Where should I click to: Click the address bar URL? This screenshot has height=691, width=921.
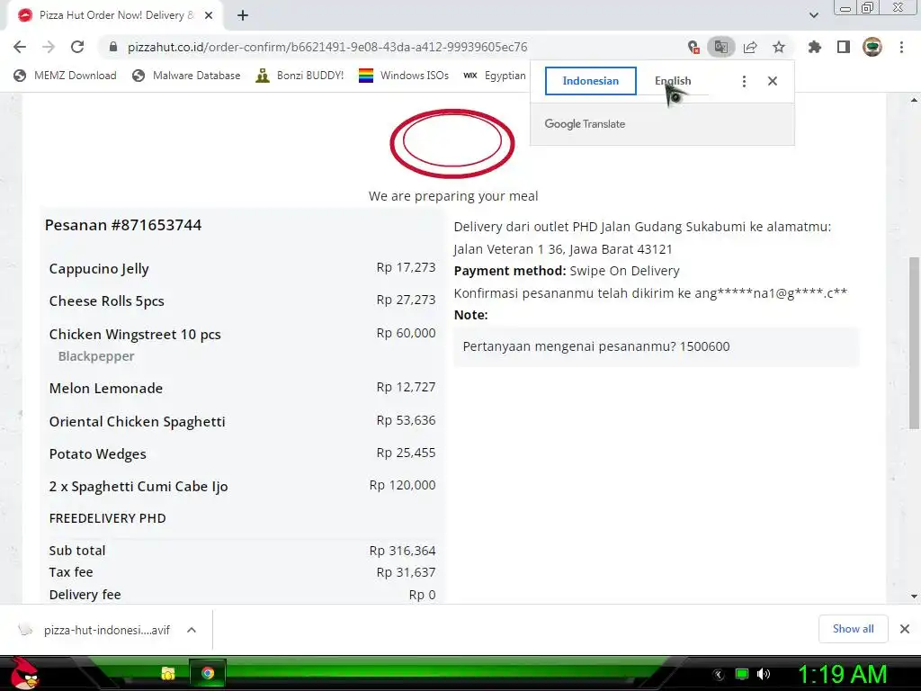tap(327, 47)
